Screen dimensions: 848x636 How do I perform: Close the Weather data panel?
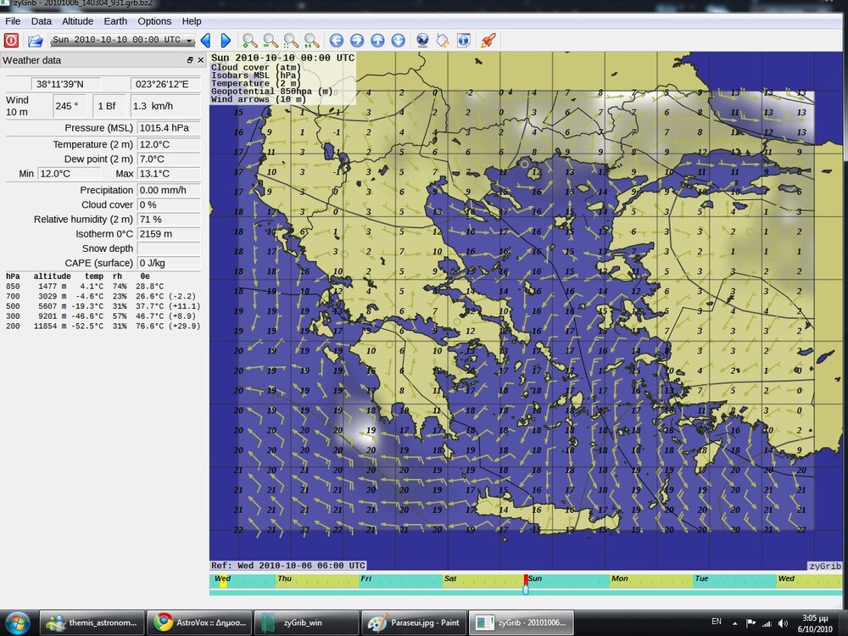201,61
